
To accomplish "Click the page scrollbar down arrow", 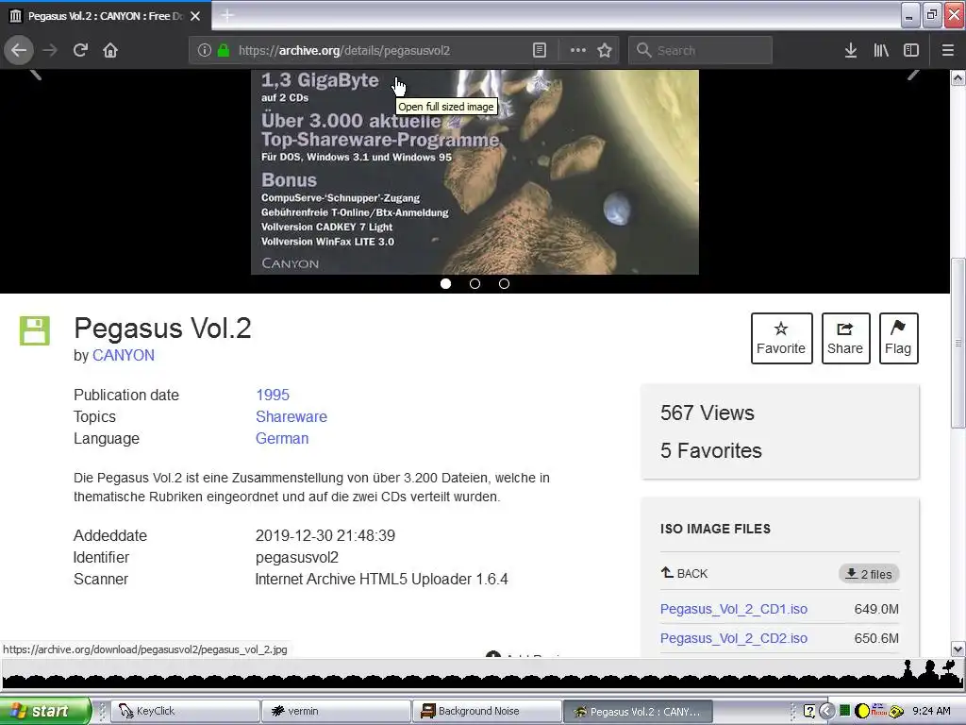I will [x=958, y=649].
